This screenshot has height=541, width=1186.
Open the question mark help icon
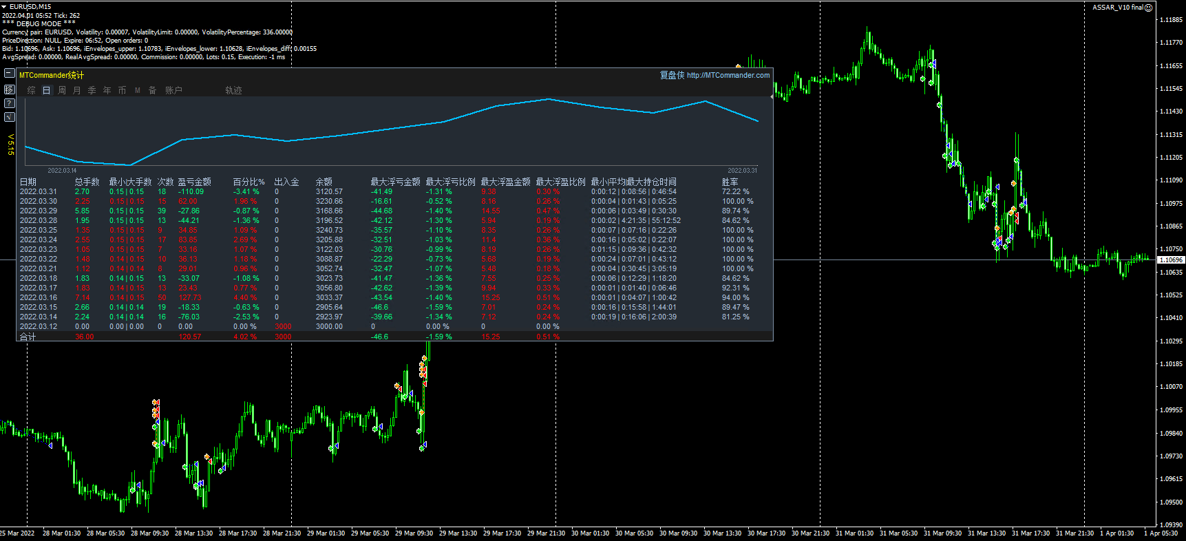[9, 103]
